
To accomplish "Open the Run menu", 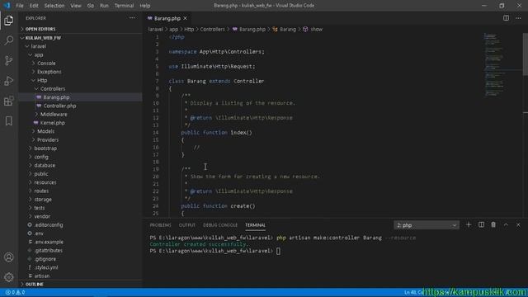I will pyautogui.click(x=105, y=6).
